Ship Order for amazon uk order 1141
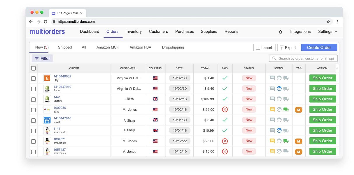 [x=323, y=130]
